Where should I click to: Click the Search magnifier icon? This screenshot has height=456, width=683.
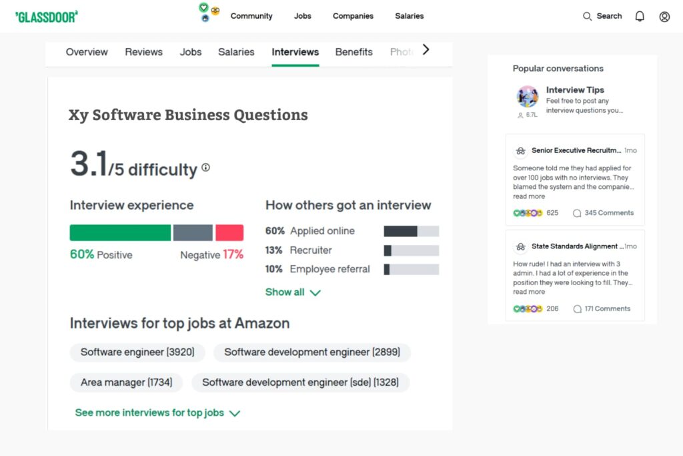click(x=587, y=16)
